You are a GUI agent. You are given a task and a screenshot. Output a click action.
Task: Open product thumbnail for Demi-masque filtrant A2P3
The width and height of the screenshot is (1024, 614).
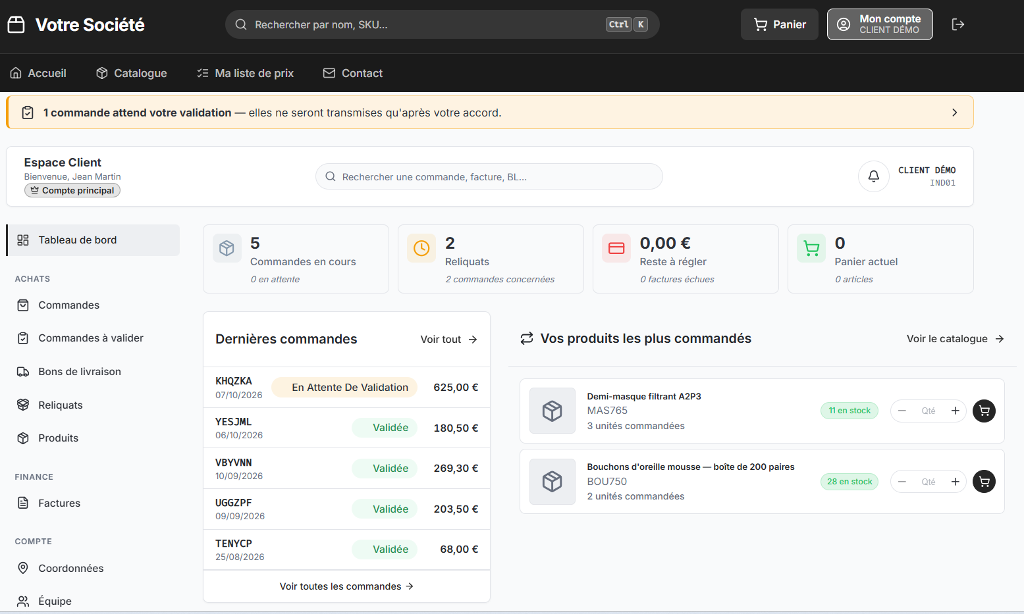point(552,411)
